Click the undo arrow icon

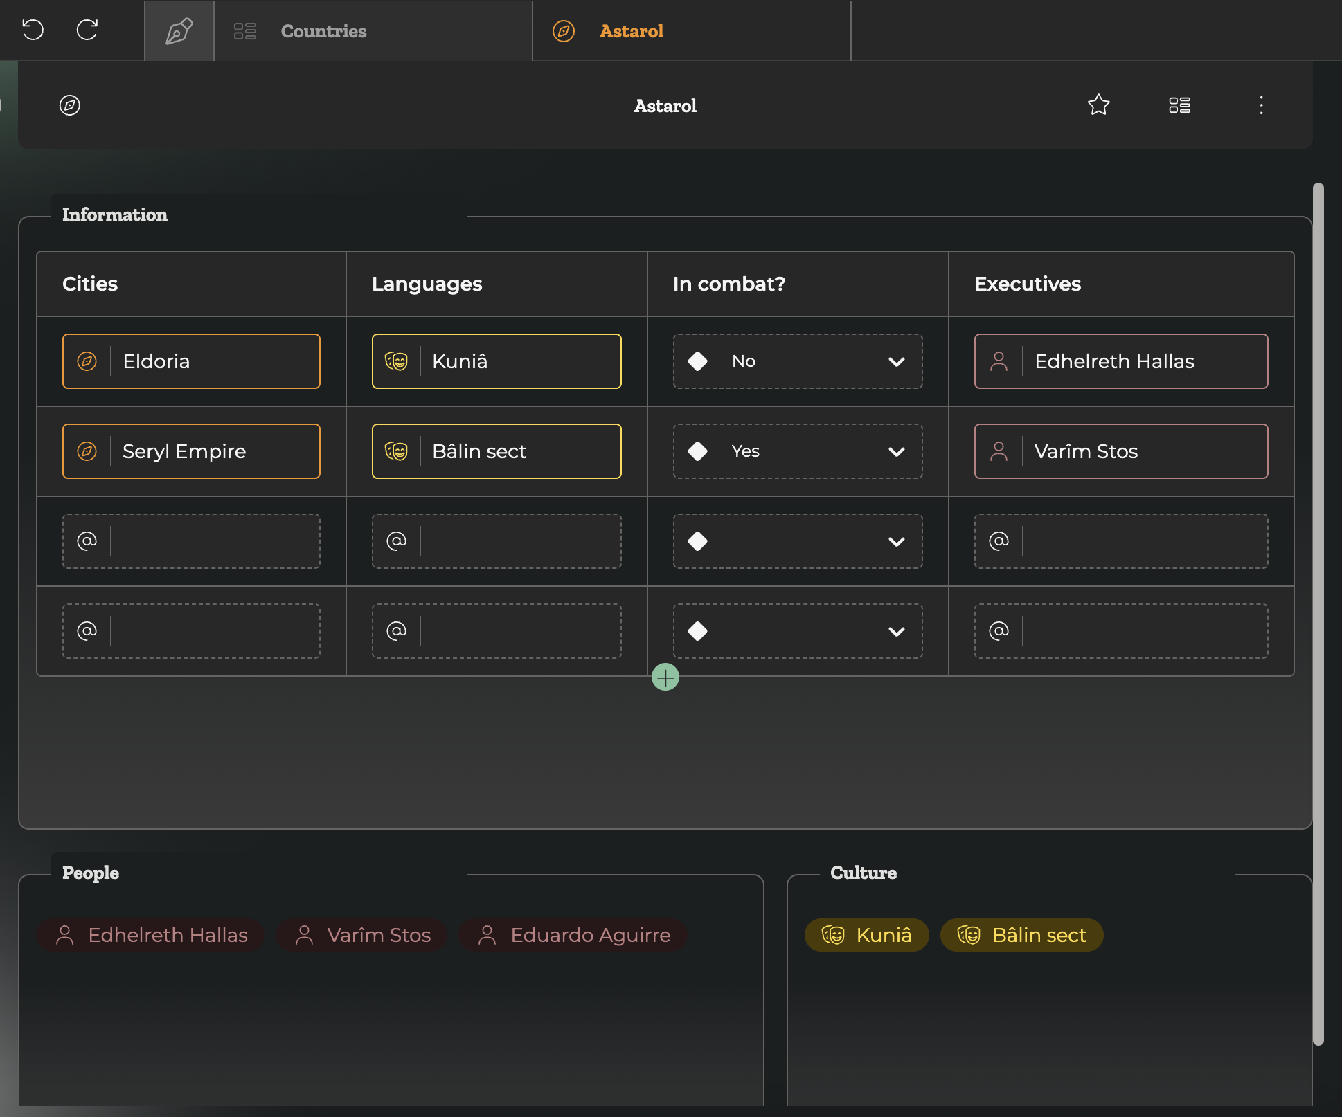(x=33, y=30)
